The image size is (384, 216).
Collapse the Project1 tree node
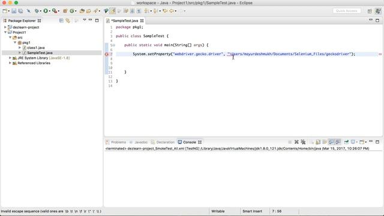5,32
